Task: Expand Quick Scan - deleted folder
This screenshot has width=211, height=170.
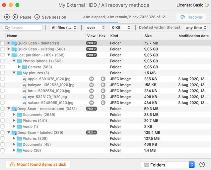Action: tap(9, 43)
